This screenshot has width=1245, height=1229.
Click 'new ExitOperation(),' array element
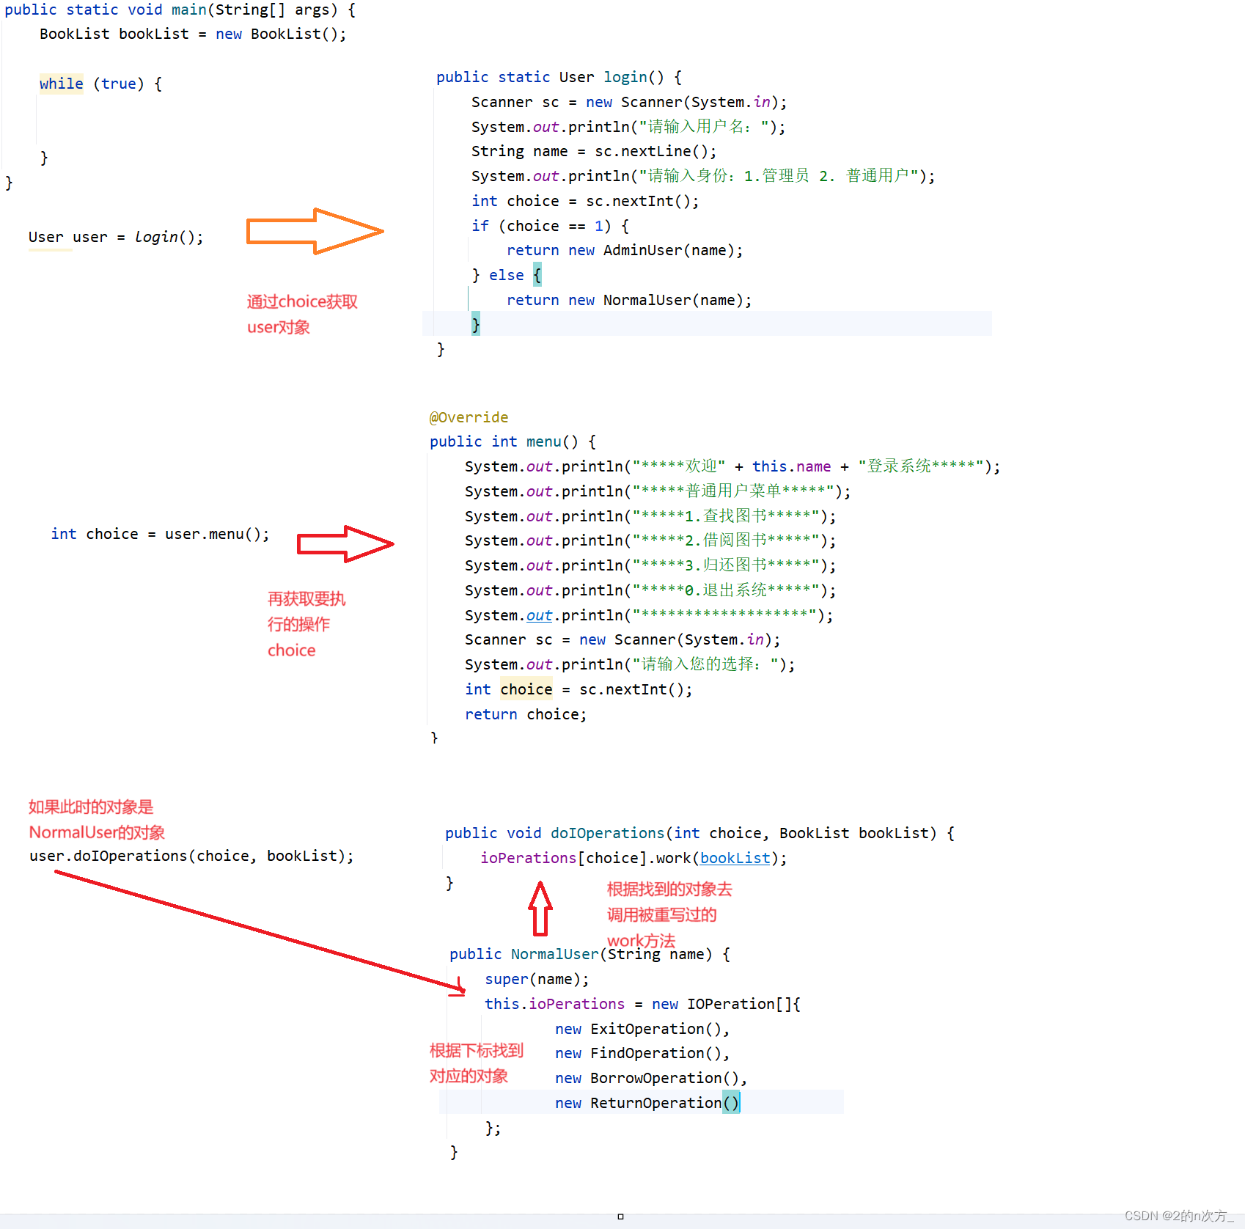642,1029
